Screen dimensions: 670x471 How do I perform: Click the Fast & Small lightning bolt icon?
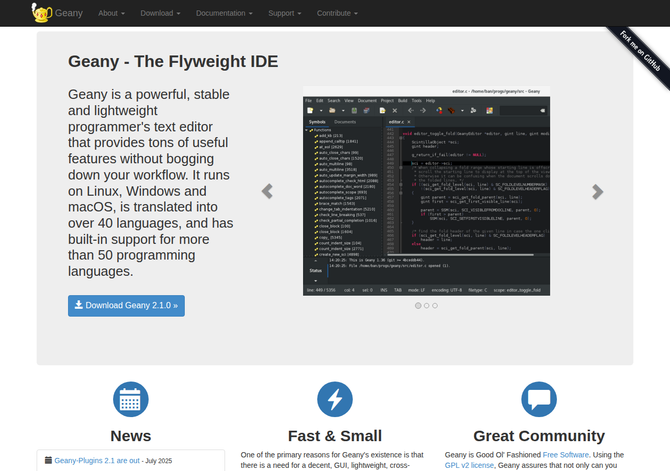click(335, 399)
